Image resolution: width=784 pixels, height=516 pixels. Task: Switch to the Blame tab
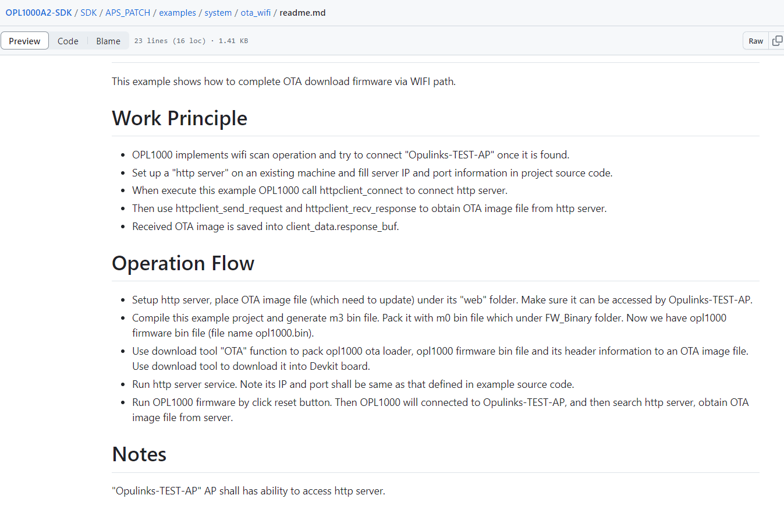coord(108,41)
